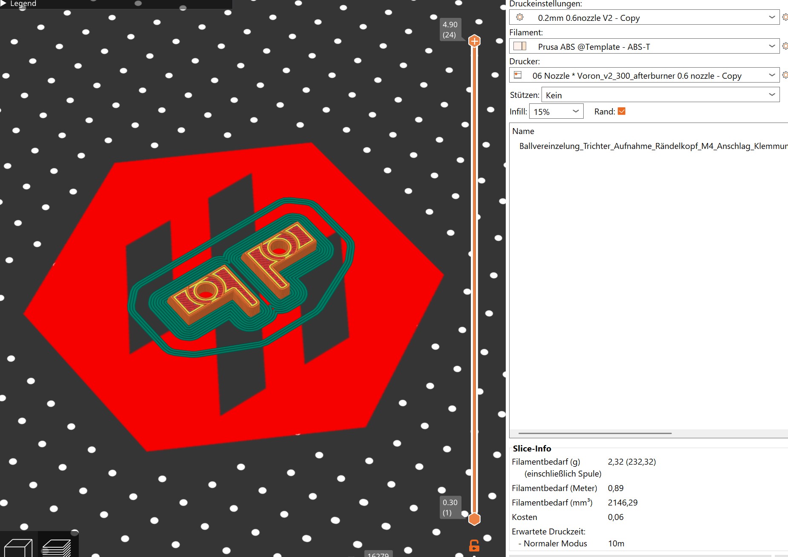Click the Kosten value 0,06
Image resolution: width=788 pixels, height=557 pixels.
[616, 517]
